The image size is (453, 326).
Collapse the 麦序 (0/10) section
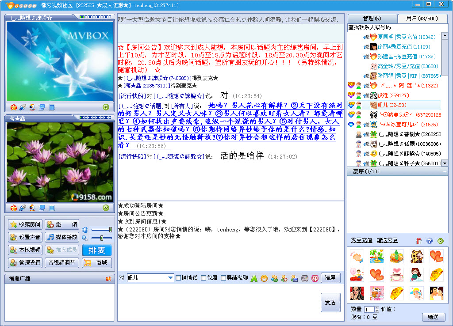445,171
